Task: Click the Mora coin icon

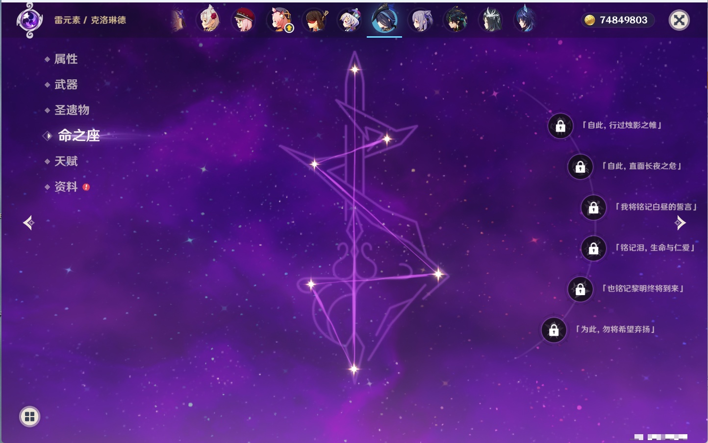Action: click(589, 20)
